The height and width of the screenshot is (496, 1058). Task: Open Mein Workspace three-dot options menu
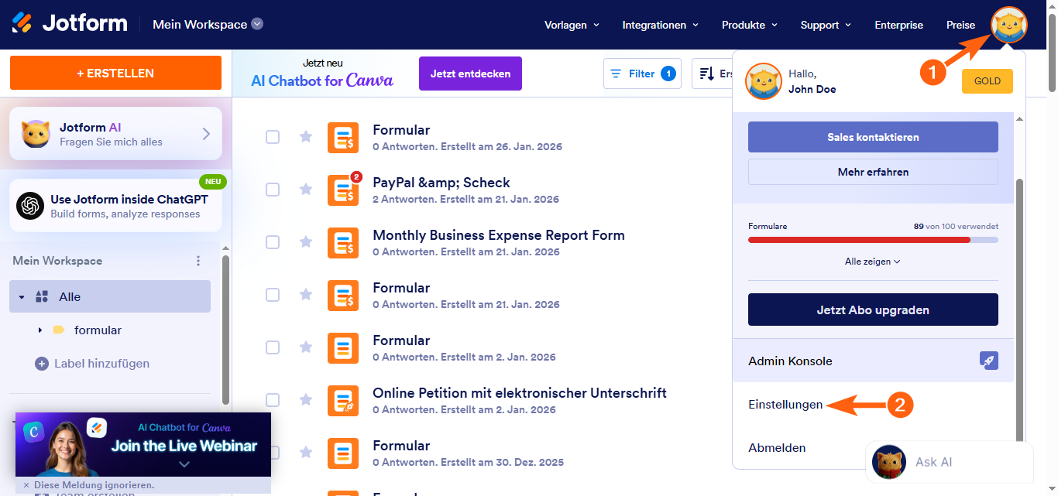198,261
